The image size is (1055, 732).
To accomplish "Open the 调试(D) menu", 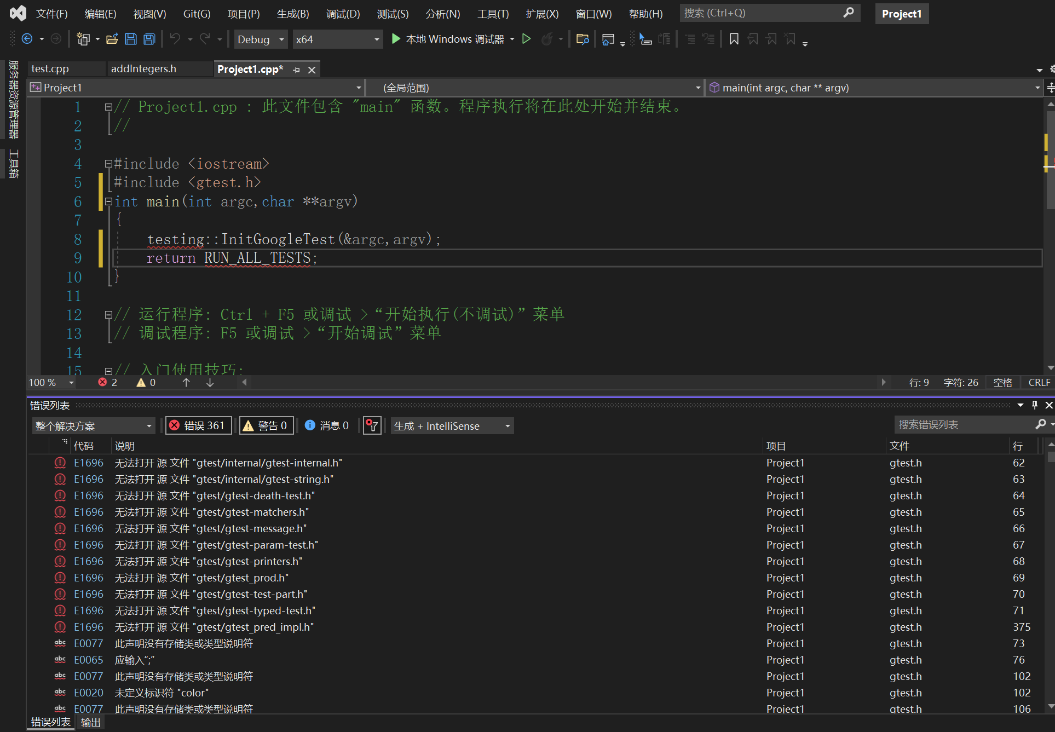I will [x=343, y=14].
